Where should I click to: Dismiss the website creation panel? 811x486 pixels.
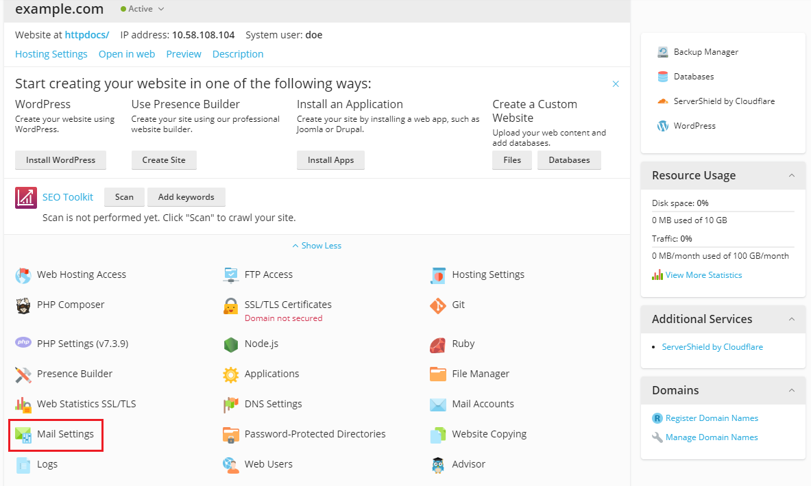point(616,84)
